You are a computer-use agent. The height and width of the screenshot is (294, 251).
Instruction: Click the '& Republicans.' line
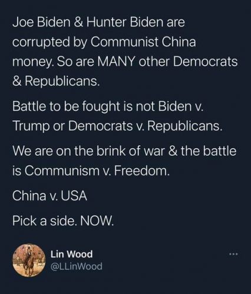click(x=56, y=81)
